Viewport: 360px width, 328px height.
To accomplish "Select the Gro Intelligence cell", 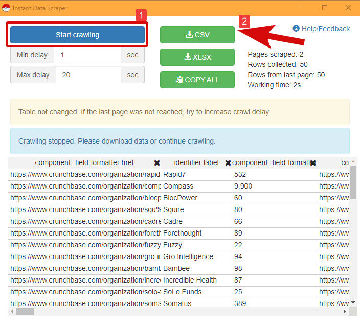I will [x=196, y=256].
